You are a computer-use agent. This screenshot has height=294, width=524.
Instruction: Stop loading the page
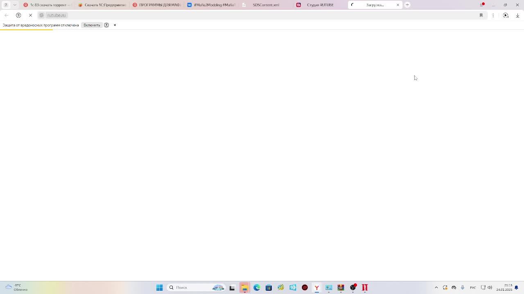coord(30,15)
